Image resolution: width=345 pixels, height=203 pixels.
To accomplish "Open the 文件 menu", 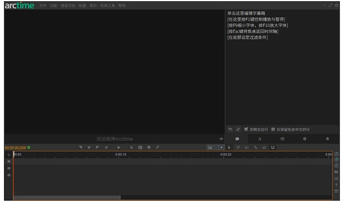I will click(43, 6).
